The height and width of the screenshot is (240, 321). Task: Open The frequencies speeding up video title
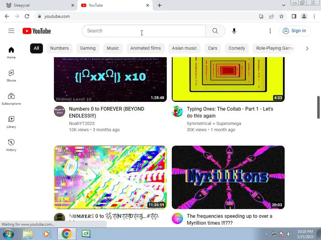pyautogui.click(x=229, y=219)
